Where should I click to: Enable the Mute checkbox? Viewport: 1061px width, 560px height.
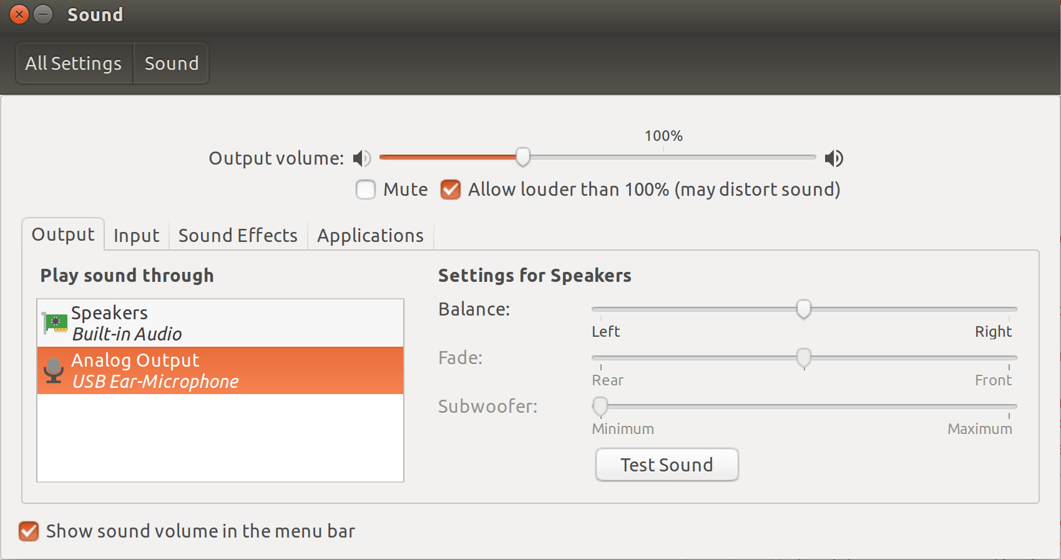[x=366, y=190]
